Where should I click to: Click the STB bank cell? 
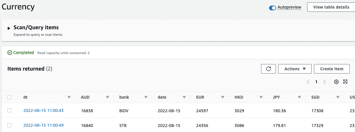pos(123,126)
